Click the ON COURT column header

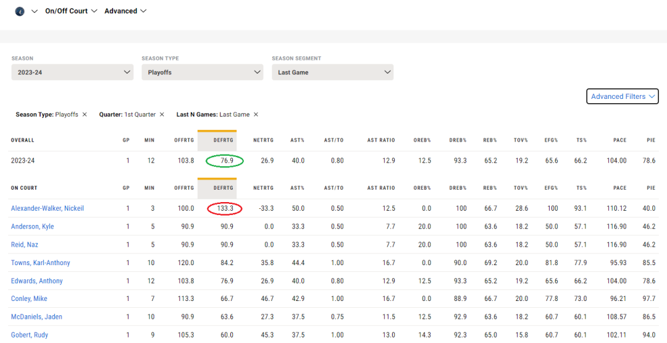24,188
